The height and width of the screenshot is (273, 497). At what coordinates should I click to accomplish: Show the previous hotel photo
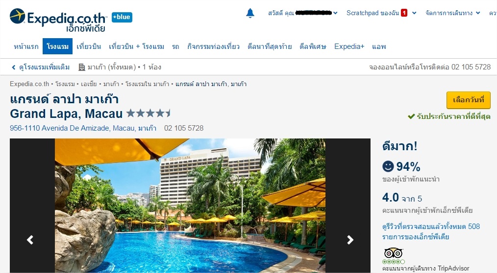coord(30,240)
